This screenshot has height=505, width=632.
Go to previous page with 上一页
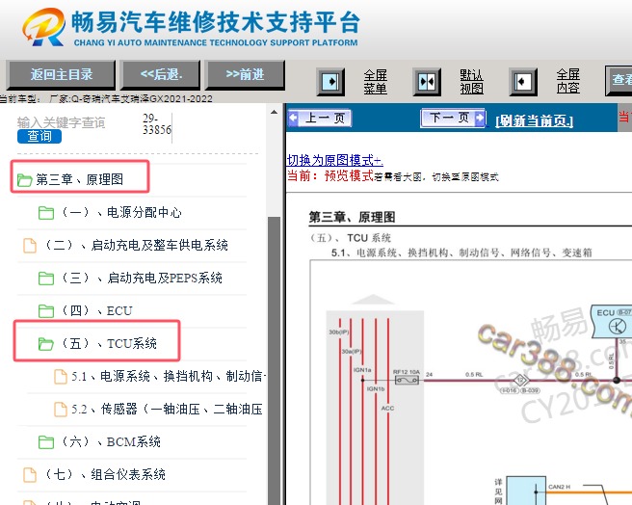click(x=320, y=119)
